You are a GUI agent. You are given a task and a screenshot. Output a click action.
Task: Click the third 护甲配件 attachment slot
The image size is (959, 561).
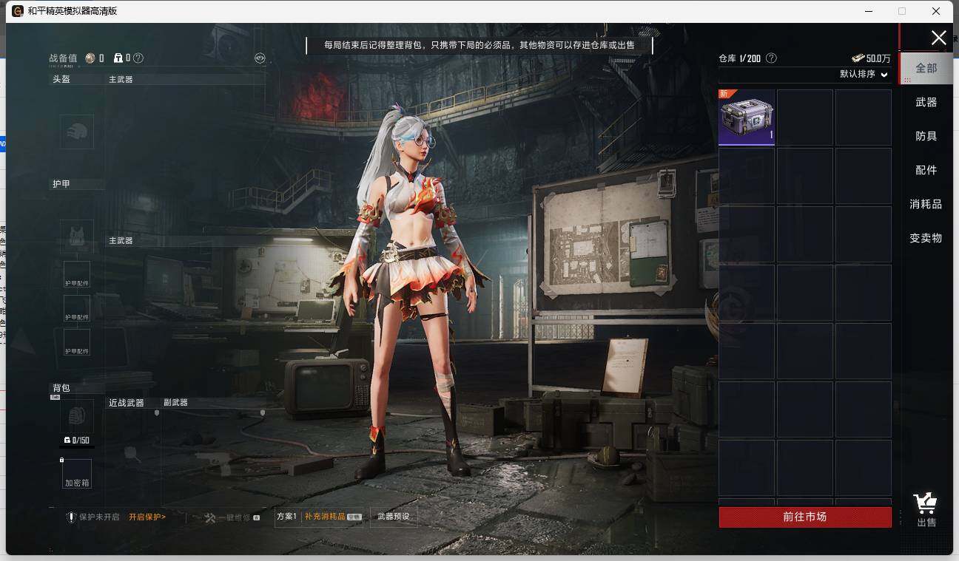[77, 342]
